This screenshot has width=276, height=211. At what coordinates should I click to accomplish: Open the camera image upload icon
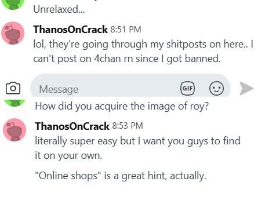tap(13, 88)
